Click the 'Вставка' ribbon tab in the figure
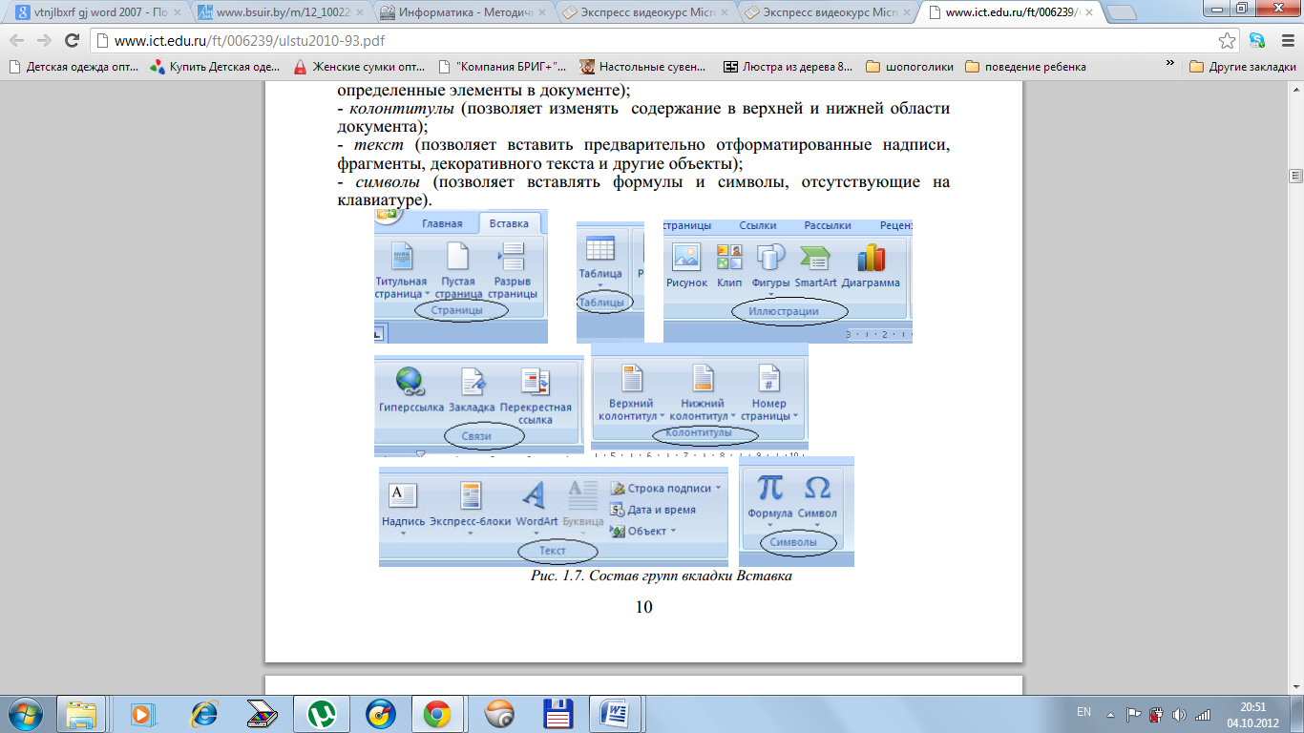Image resolution: width=1304 pixels, height=733 pixels. 509,223
